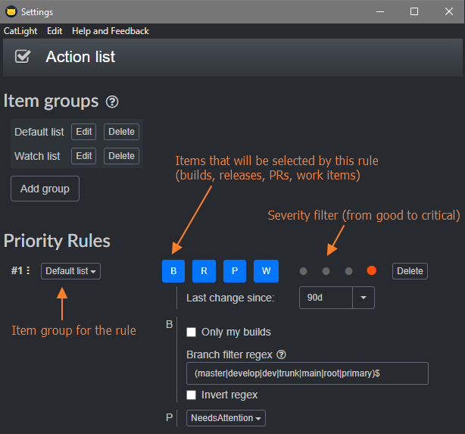
Task: Minimize the Settings window
Action: [380, 11]
